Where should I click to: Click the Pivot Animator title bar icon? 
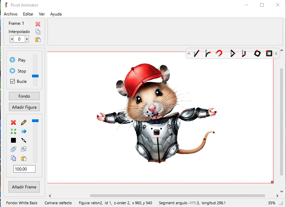click(6, 5)
